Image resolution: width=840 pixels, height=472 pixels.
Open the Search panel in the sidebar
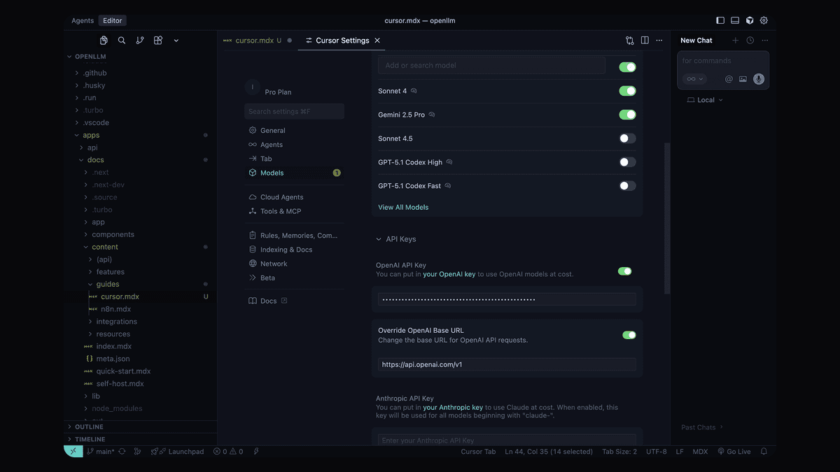click(121, 40)
